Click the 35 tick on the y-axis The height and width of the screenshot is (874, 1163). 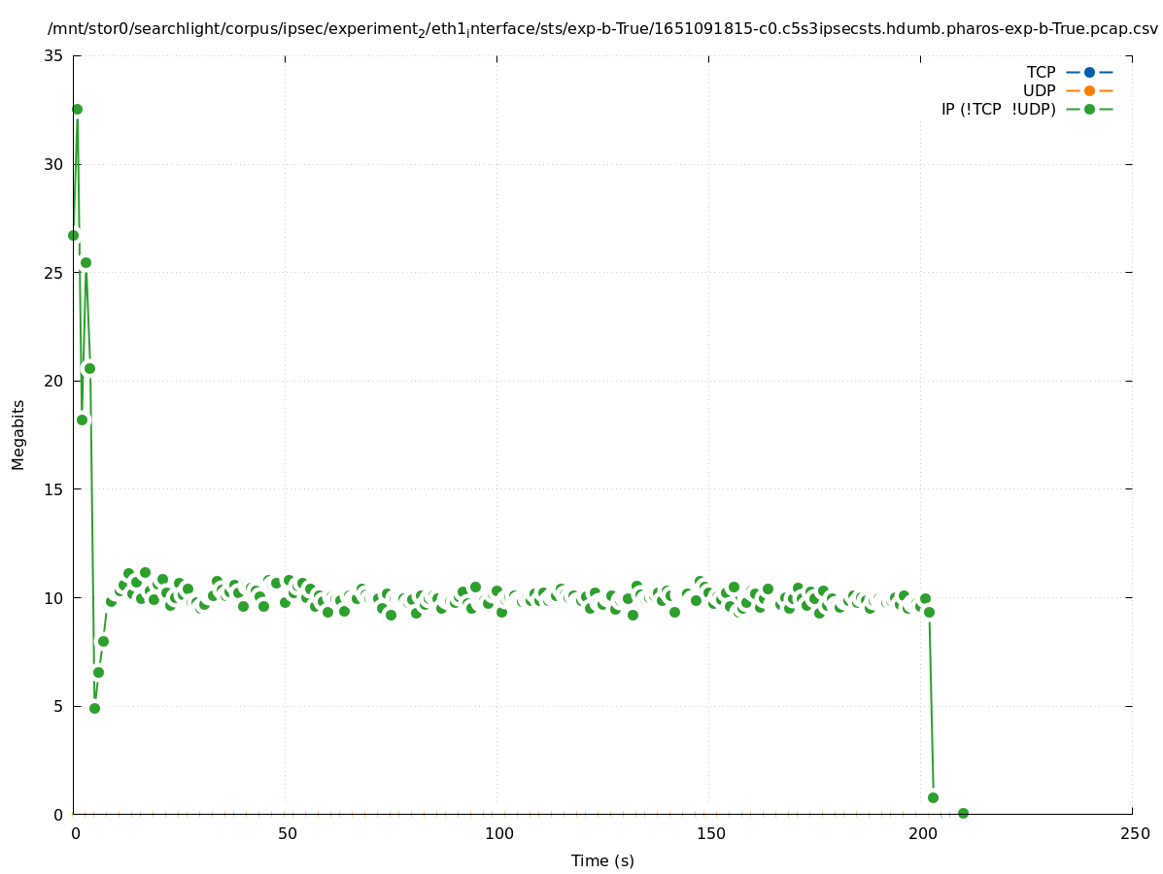point(53,55)
